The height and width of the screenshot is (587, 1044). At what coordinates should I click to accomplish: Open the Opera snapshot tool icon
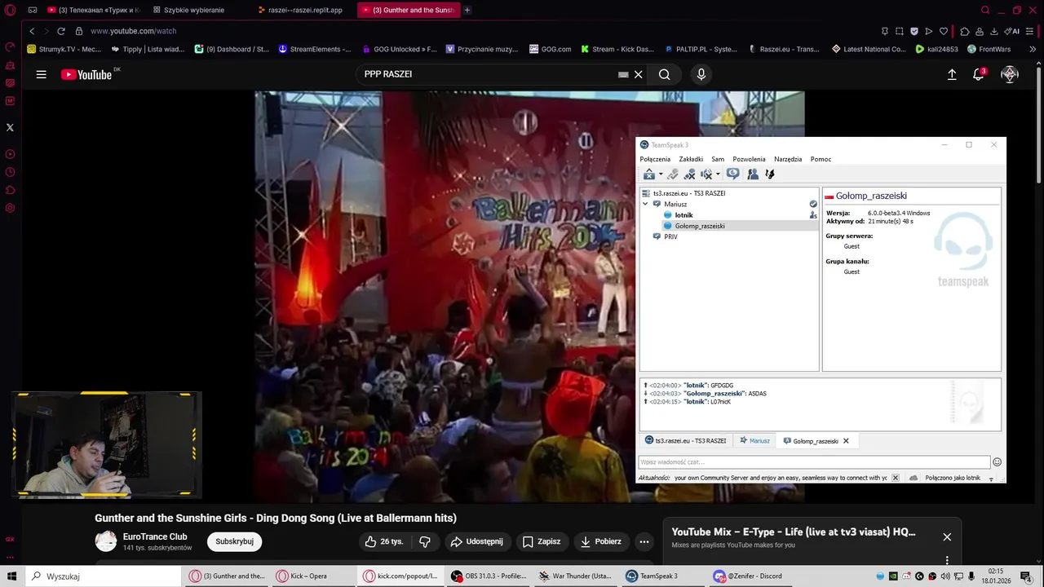900,31
